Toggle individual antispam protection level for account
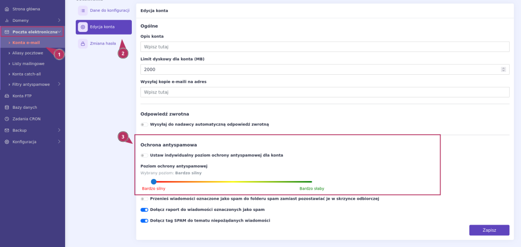Image resolution: width=521 pixels, height=247 pixels. (x=144, y=155)
